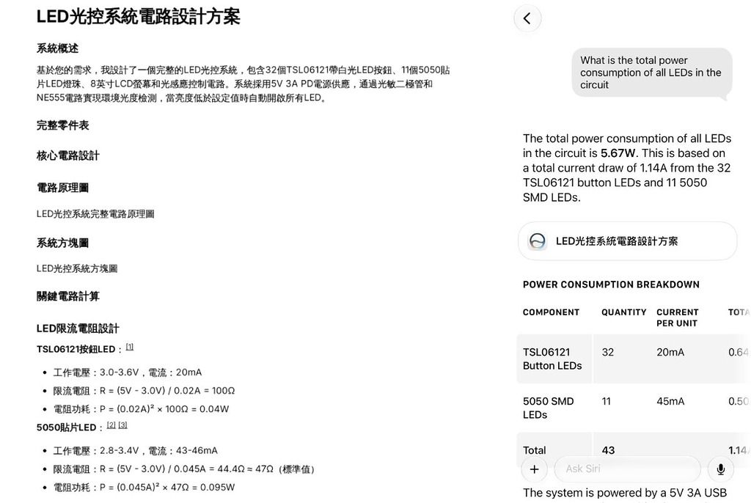Open the LED光控系統電路設計方案 source card
This screenshot has height=503, width=751.
coord(628,241)
